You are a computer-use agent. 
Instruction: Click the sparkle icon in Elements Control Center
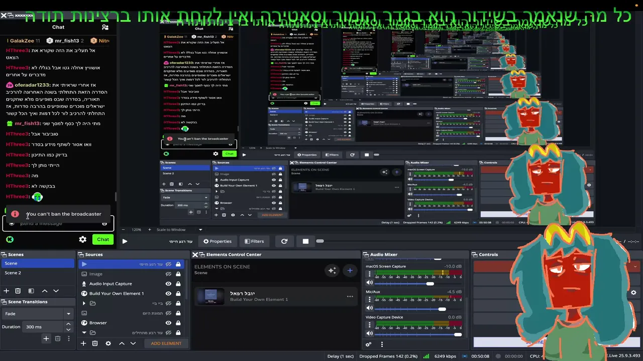[x=332, y=271]
